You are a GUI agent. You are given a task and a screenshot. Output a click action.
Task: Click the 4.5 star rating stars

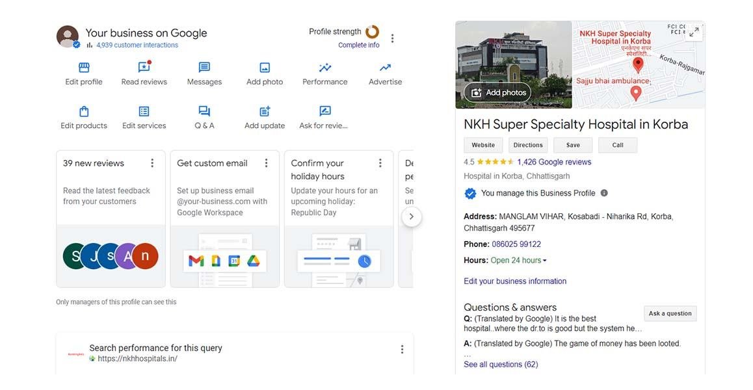point(495,162)
